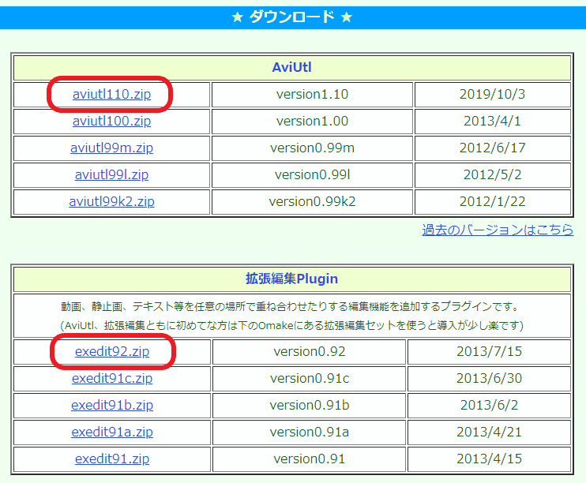This screenshot has height=483, width=586.
Task: Download aviutl110.zip
Action: (111, 94)
